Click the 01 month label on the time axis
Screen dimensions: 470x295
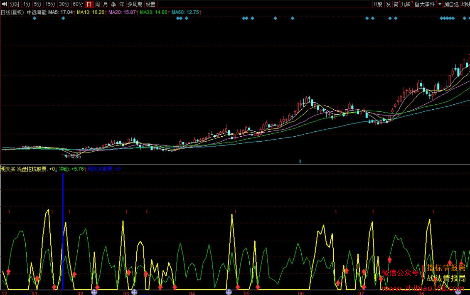(x=34, y=293)
